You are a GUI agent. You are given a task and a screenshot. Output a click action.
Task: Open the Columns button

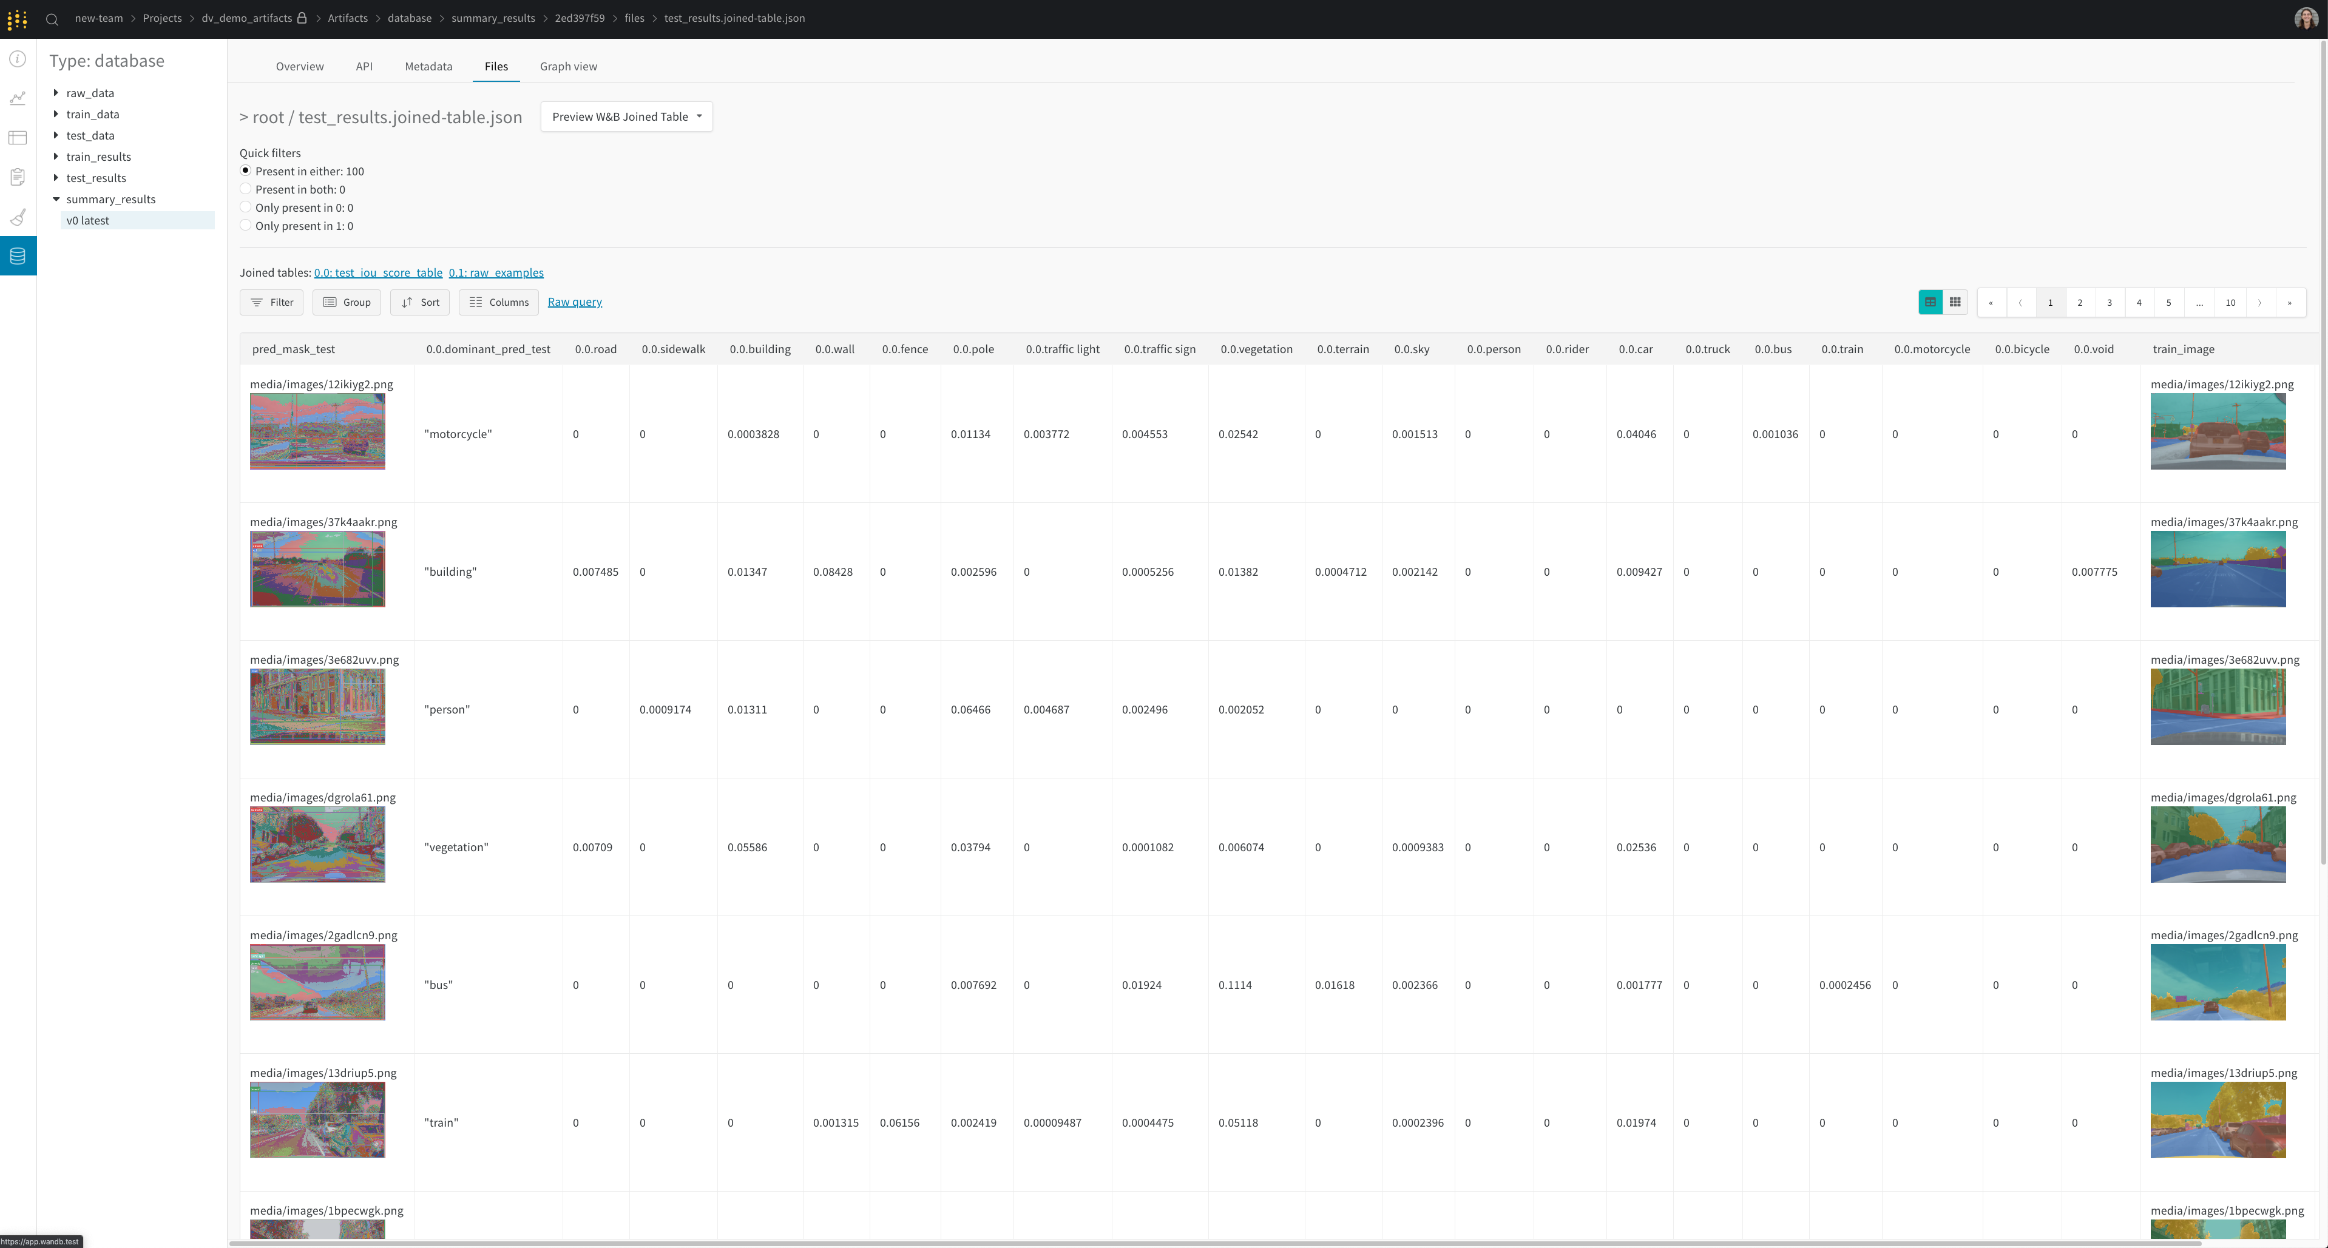pos(499,302)
